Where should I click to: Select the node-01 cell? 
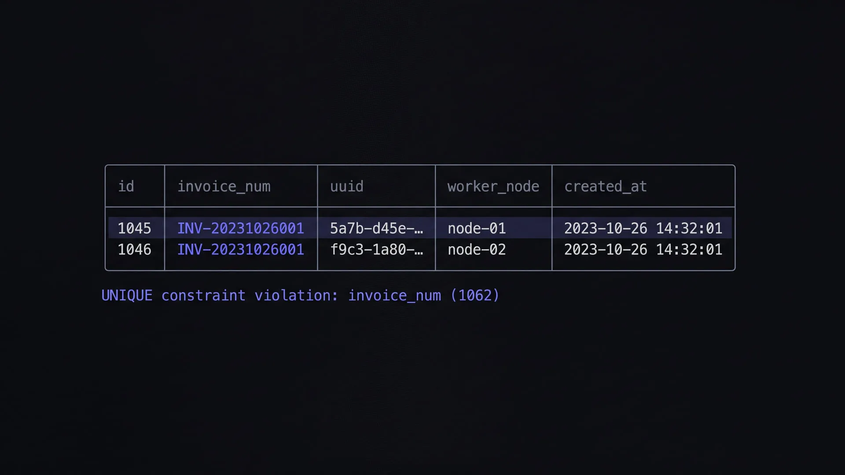(x=477, y=228)
